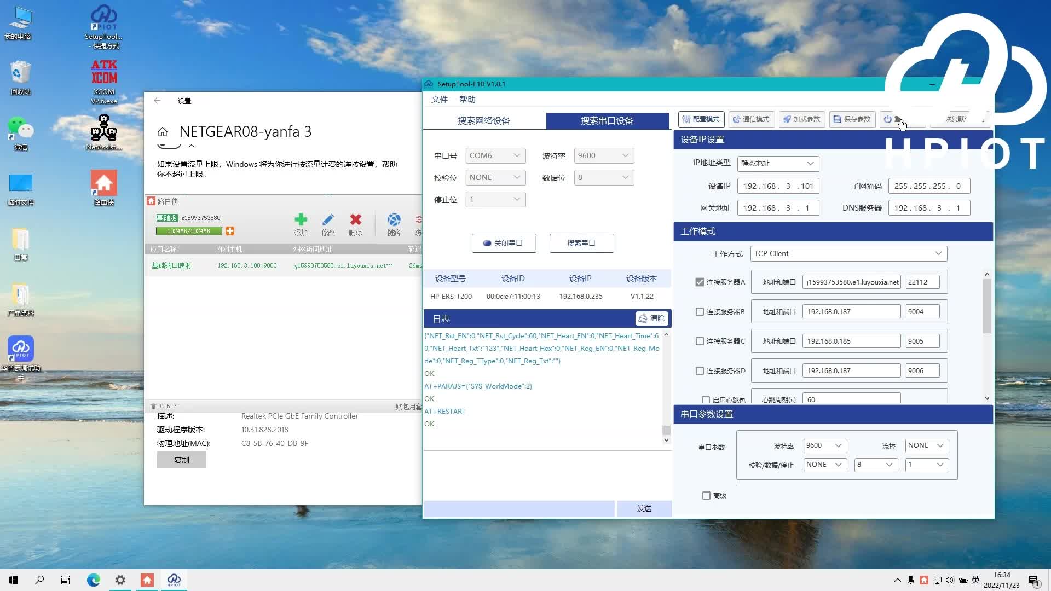Open 路由侠 desktop shortcut
This screenshot has width=1051, height=591.
pos(104,188)
